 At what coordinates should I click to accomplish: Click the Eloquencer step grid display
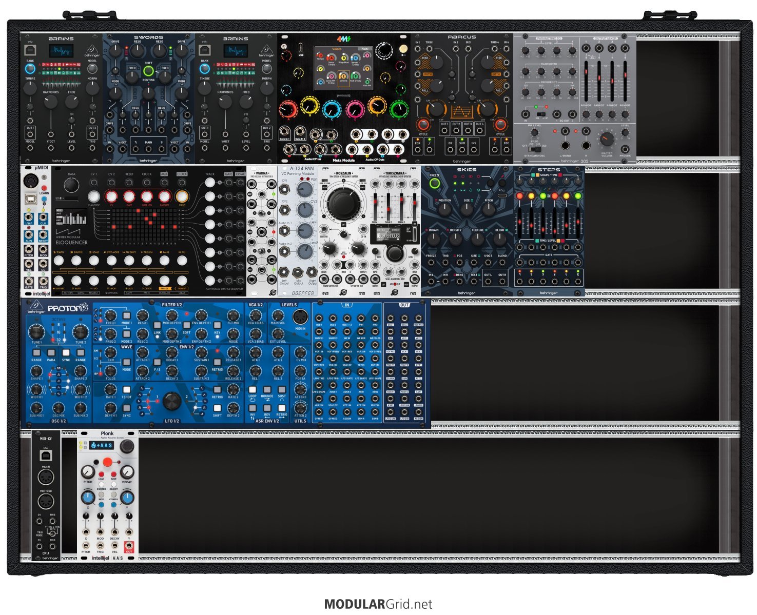(x=145, y=224)
